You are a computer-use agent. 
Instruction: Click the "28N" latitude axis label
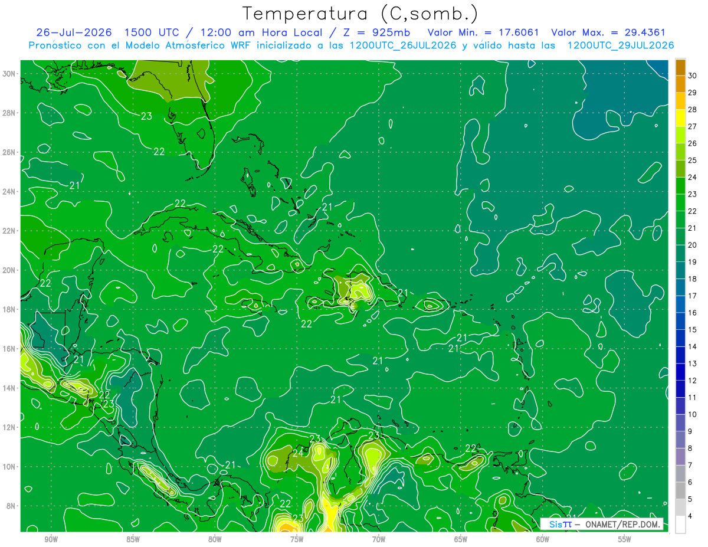coord(9,113)
